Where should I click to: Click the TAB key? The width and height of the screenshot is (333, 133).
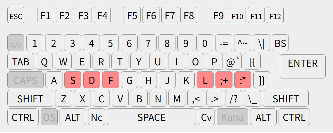click(x=20, y=62)
